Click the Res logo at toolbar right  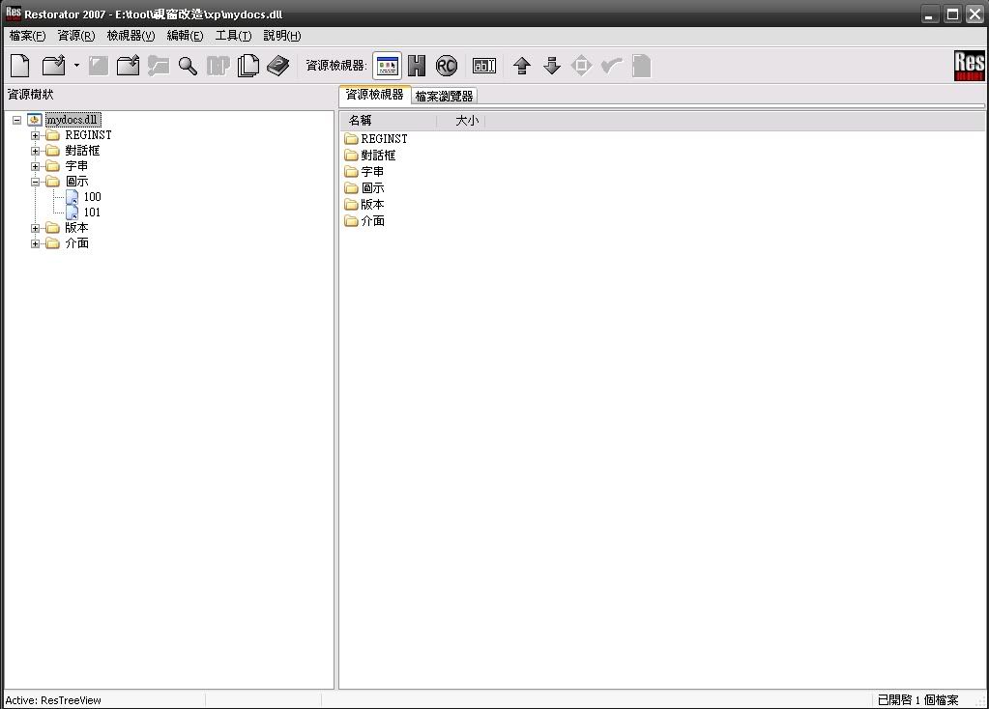tap(969, 66)
